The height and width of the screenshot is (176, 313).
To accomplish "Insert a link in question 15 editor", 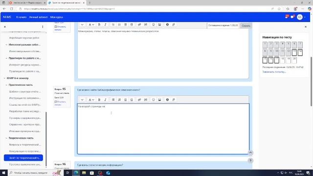I will (x=139, y=100).
